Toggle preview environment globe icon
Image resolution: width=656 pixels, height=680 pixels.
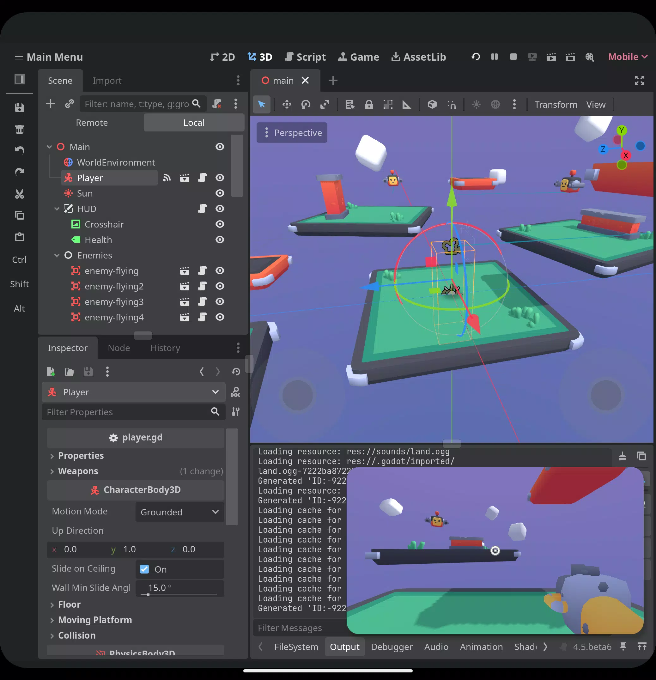click(x=495, y=104)
